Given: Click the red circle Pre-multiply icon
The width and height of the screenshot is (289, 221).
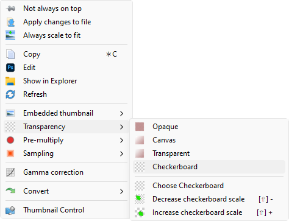Looking at the screenshot, I should pyautogui.click(x=10, y=140).
